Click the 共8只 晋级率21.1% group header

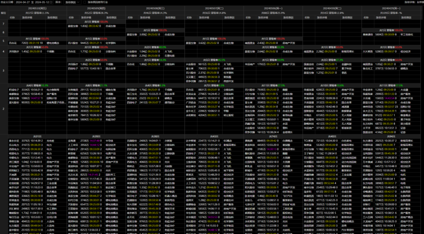[96, 86]
